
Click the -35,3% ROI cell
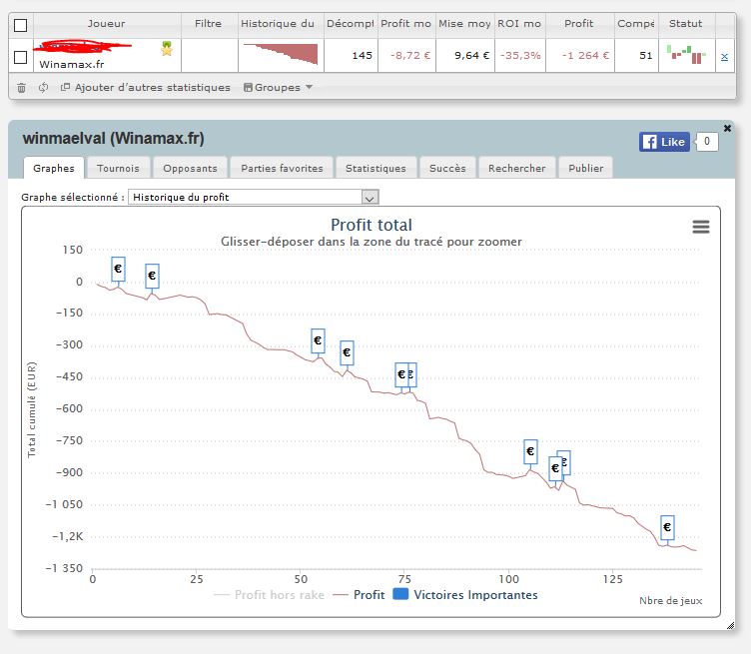tap(520, 56)
